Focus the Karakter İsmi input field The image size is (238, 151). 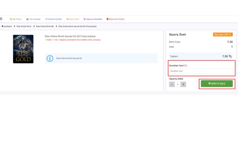coord(201,71)
